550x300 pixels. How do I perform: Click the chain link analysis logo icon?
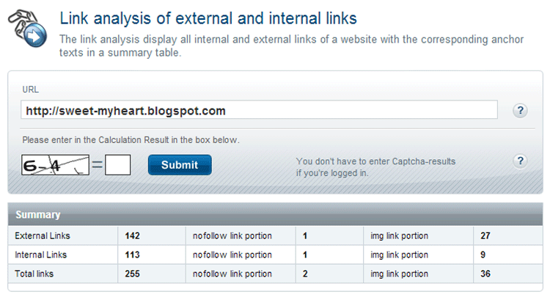(x=27, y=29)
